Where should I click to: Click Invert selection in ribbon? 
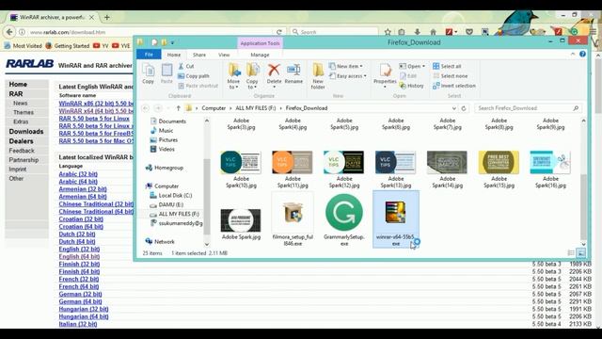[x=453, y=86]
